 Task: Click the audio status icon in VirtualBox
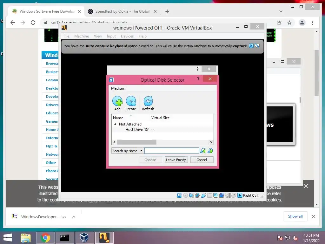191,195
